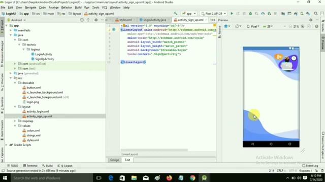The height and width of the screenshot is (182, 325).
Task: Open the Android project view dropdown
Action: [x=17, y=20]
